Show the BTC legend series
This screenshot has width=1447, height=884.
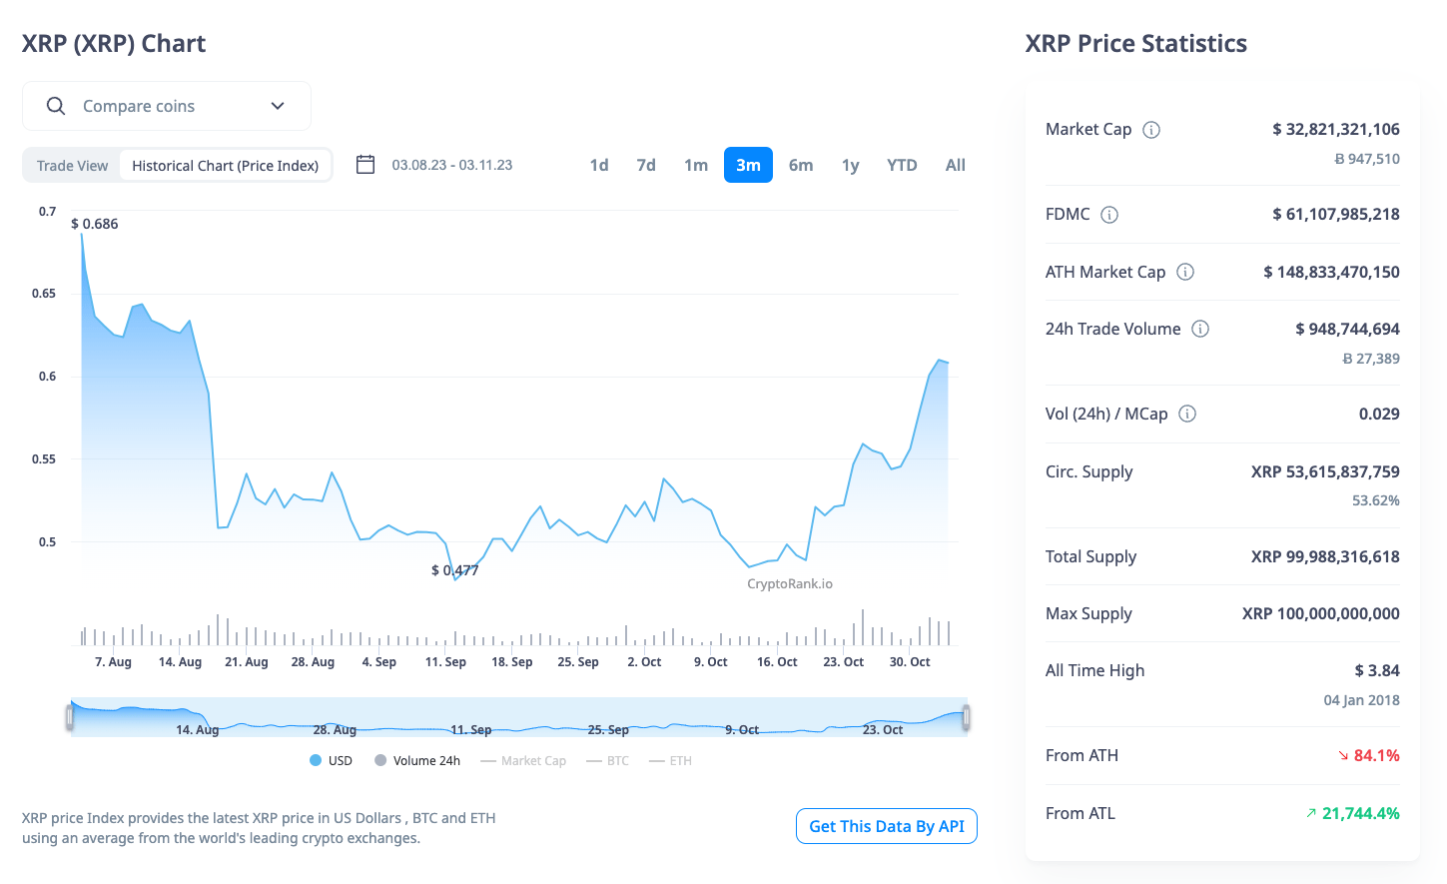pyautogui.click(x=608, y=761)
